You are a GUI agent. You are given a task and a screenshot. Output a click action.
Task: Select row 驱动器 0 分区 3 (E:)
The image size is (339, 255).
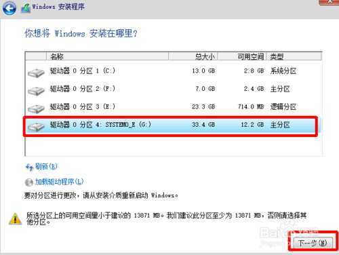174,106
